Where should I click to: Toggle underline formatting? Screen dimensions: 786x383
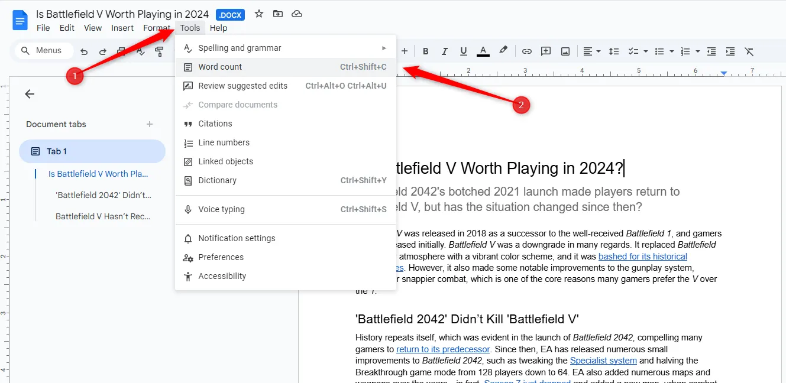[464, 51]
